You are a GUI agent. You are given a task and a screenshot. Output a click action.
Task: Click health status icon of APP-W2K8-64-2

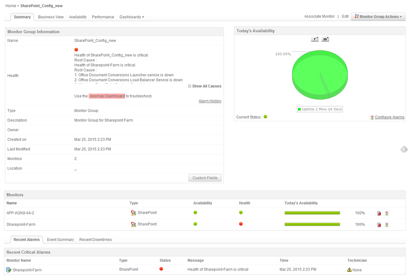pos(241,212)
